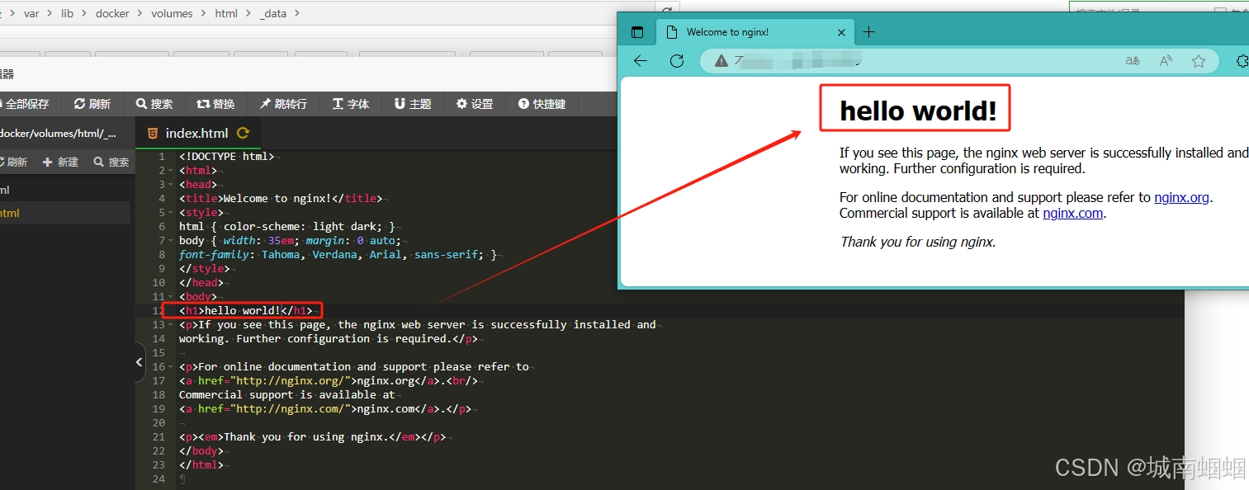This screenshot has height=490, width=1249.
Task: Go to the 'html' breadcrumb folder
Action: coord(226,13)
